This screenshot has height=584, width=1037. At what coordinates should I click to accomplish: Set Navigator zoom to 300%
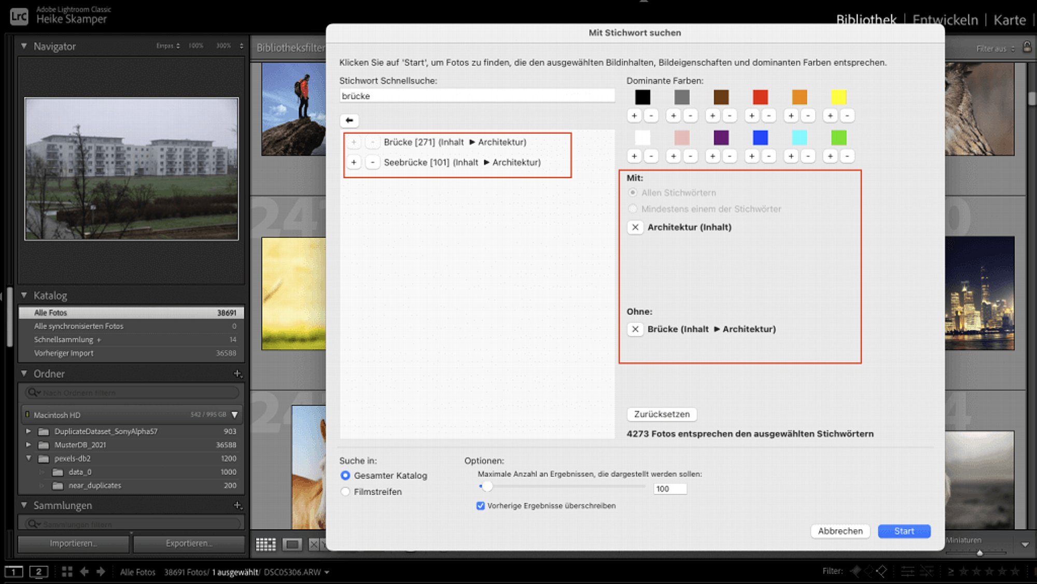point(223,46)
